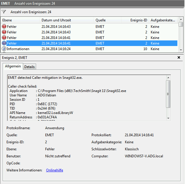Click 'Anzahl von Ereignissen: 24' next to funnel

[31, 12]
